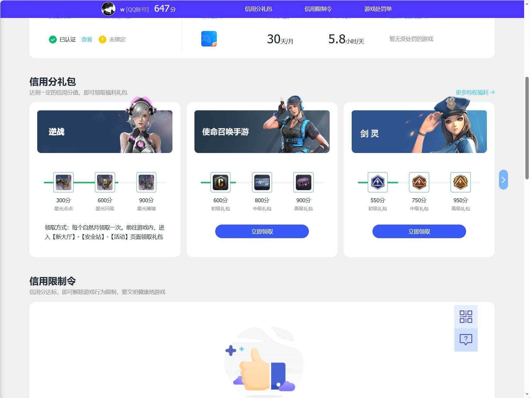
Task: Click the 信用分礼包 section heading
Action: click(53, 82)
